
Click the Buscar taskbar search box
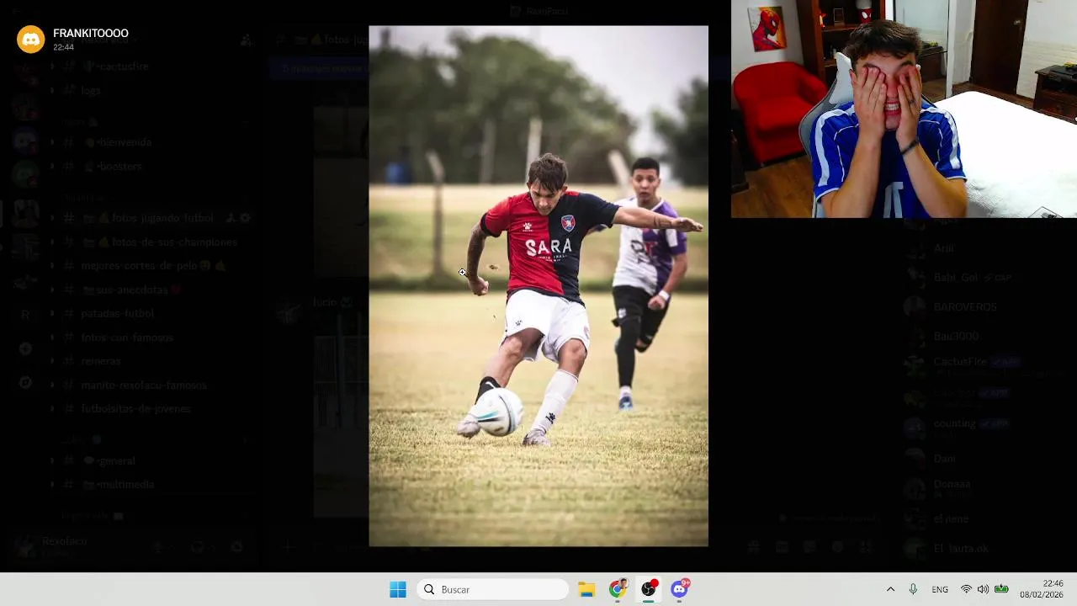tap(493, 589)
